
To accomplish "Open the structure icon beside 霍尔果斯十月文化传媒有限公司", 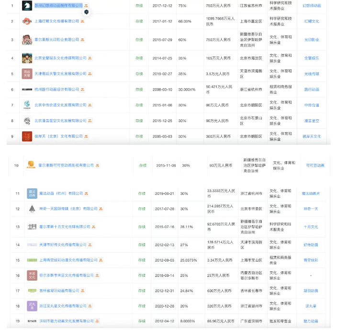I will [94, 227].
